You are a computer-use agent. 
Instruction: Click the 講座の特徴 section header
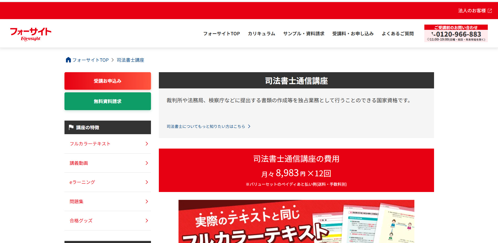(108, 127)
